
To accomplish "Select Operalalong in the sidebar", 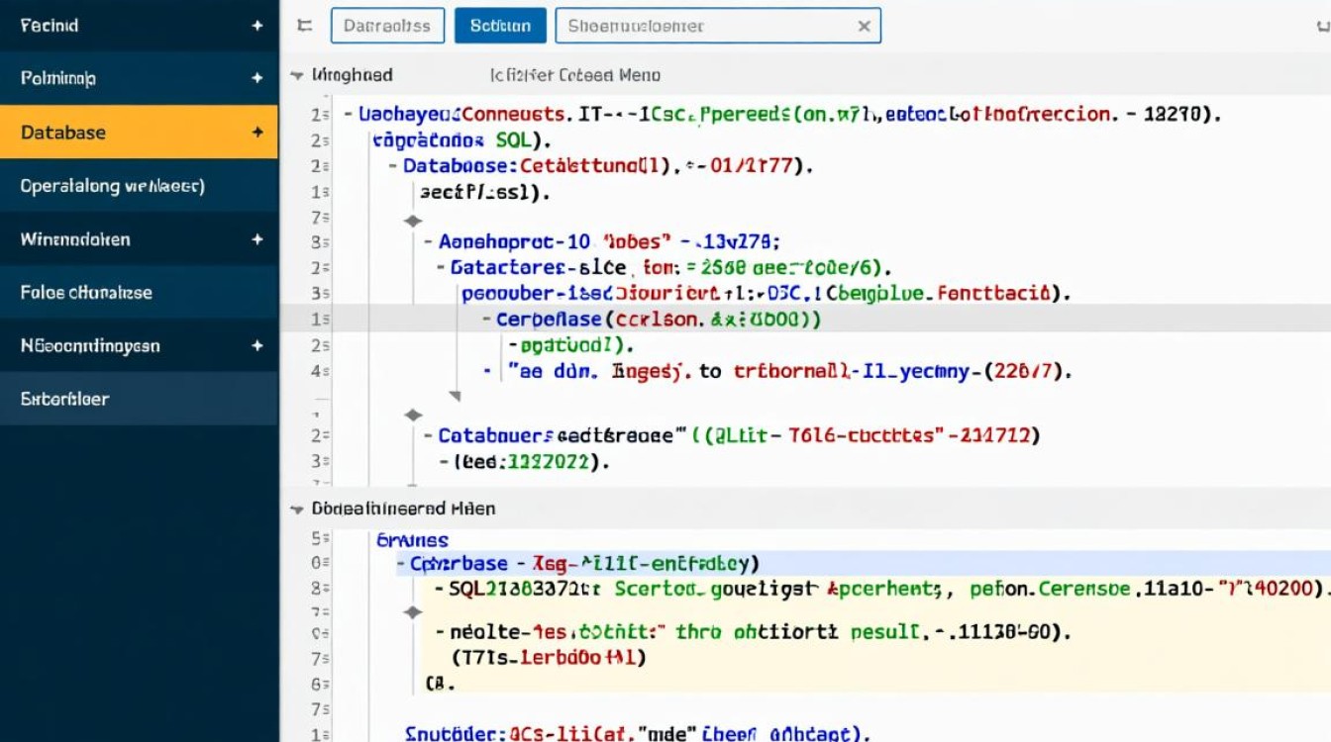I will click(x=112, y=186).
